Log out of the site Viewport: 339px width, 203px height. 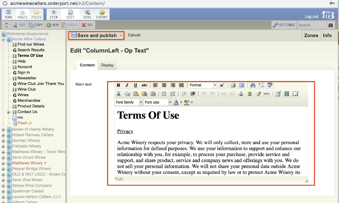pos(311,17)
